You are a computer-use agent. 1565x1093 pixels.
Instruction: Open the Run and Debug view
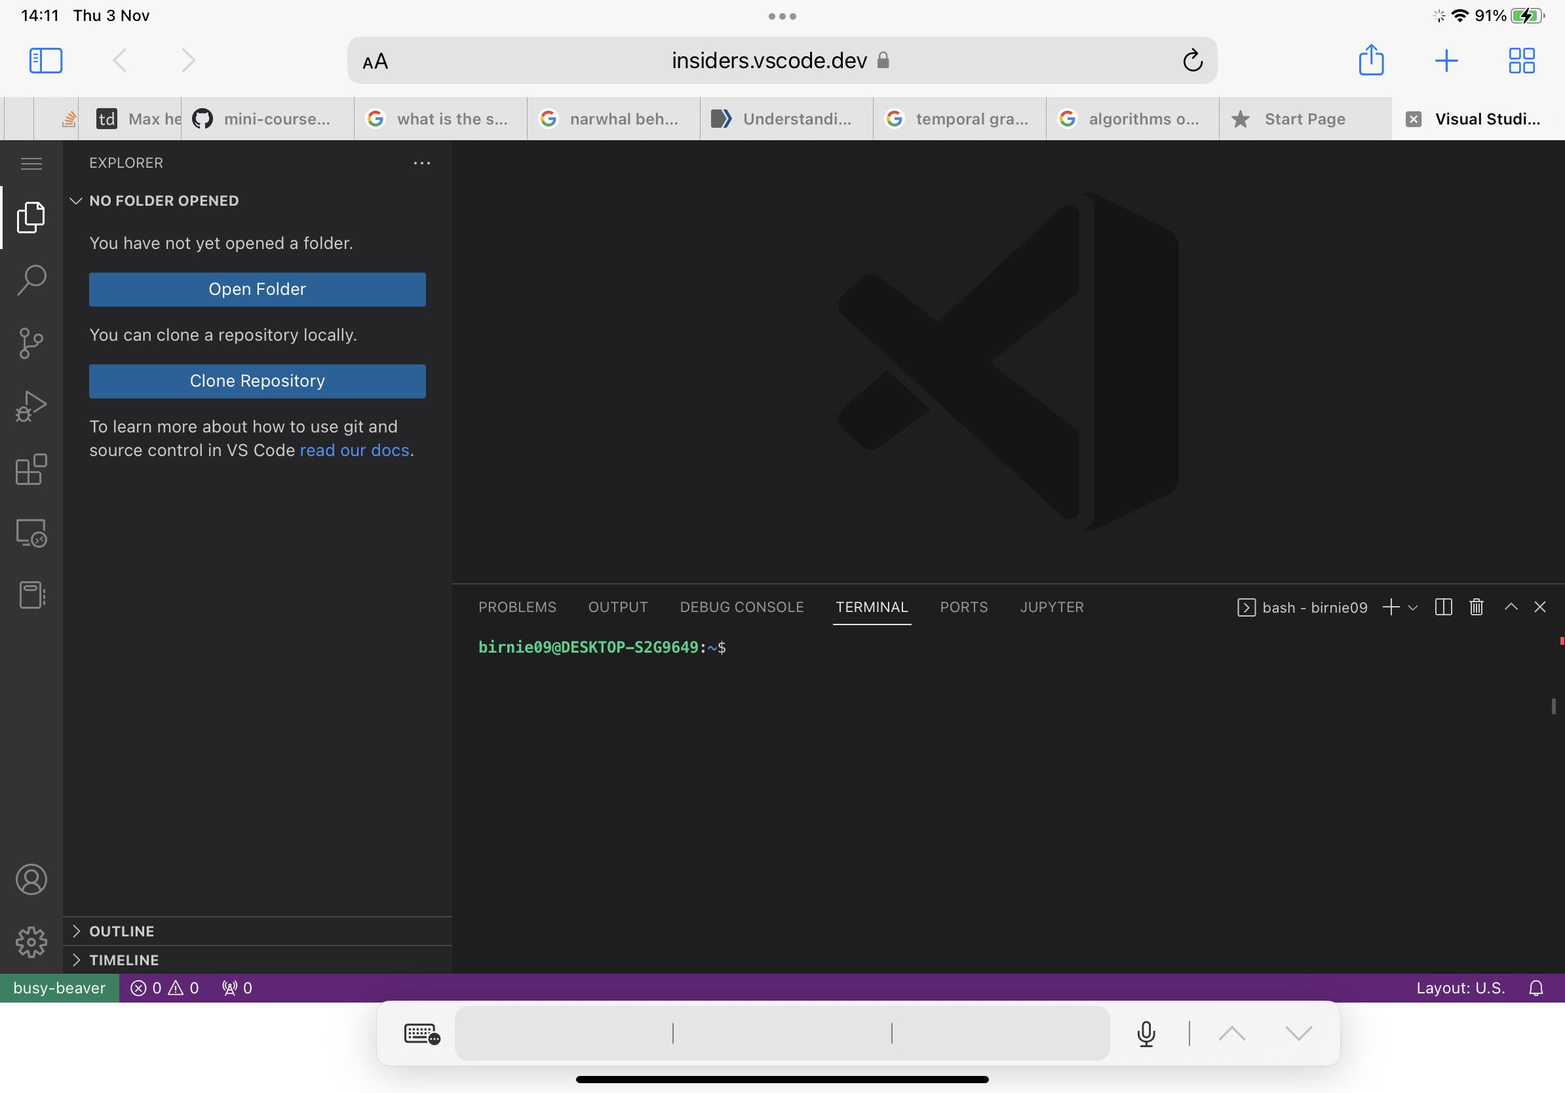[x=31, y=406]
